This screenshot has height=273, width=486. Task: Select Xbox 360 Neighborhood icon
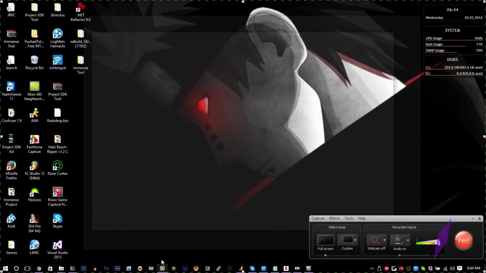coord(35,91)
